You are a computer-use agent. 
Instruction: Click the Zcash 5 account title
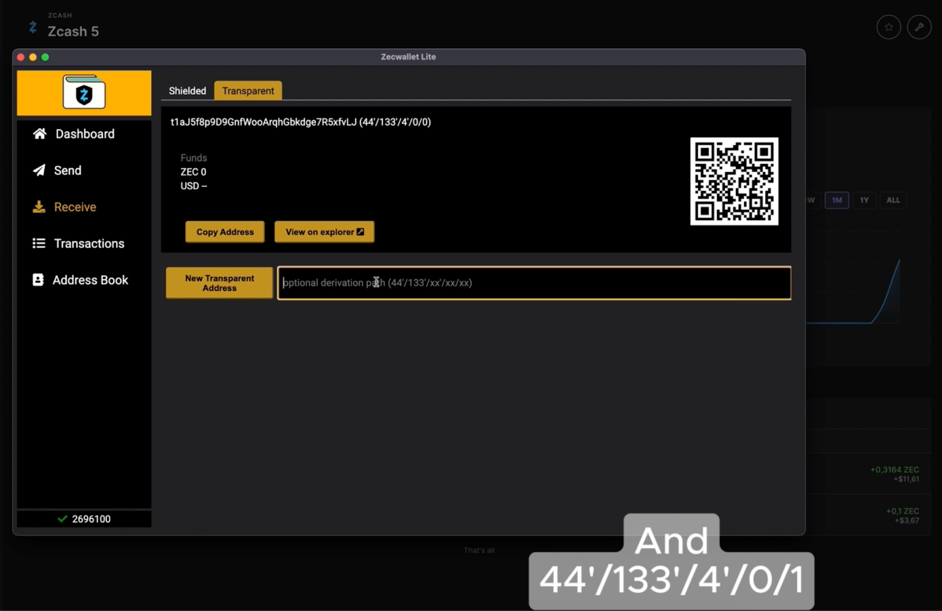pyautogui.click(x=73, y=31)
